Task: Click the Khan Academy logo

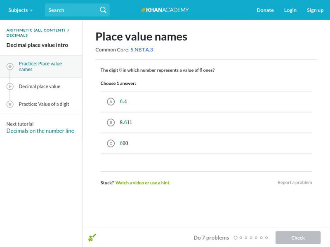Action: [165, 10]
